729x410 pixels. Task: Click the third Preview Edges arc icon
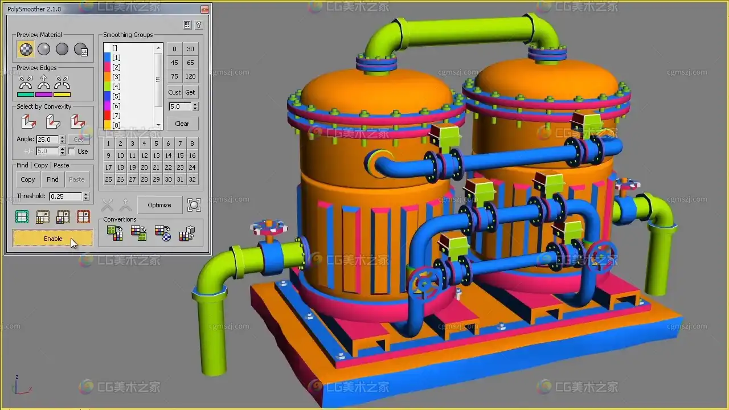62,82
